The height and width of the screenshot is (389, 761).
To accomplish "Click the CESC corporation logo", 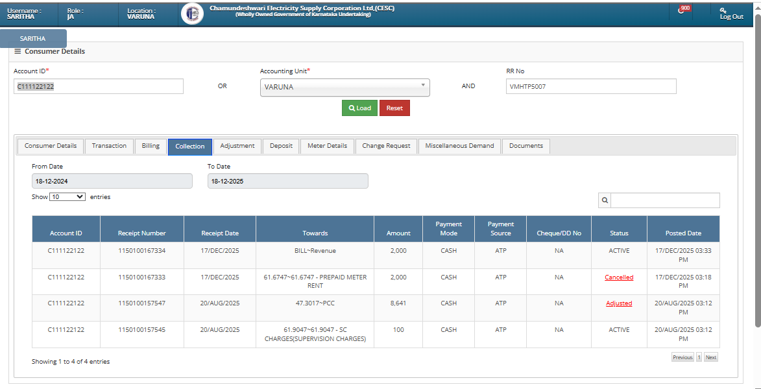I will pyautogui.click(x=192, y=14).
